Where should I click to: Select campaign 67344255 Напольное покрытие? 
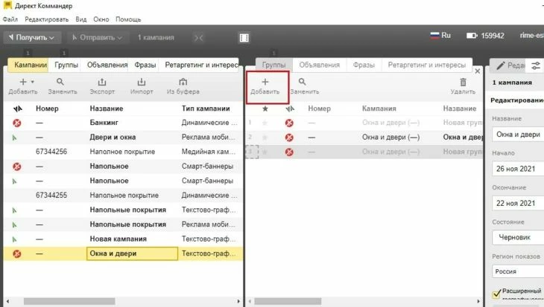123,195
